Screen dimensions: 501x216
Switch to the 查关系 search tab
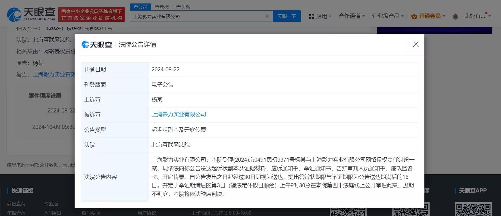(183, 7)
